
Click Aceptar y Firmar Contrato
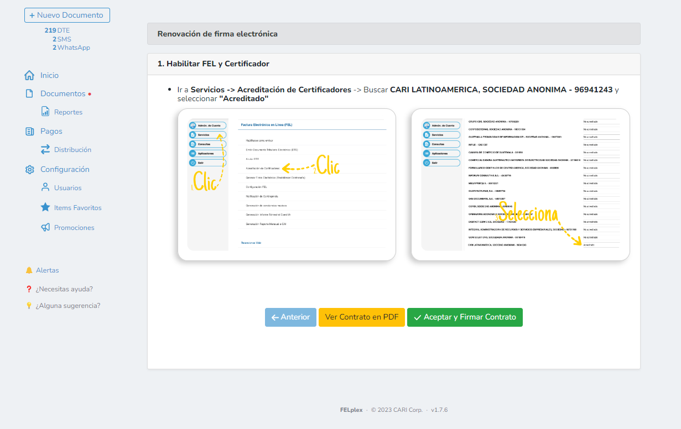coord(465,317)
